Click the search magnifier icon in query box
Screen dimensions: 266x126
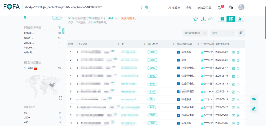tap(146, 7)
